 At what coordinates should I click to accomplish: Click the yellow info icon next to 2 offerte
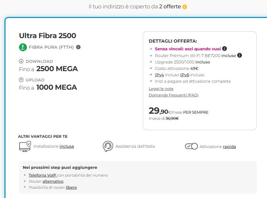pos(185,7)
